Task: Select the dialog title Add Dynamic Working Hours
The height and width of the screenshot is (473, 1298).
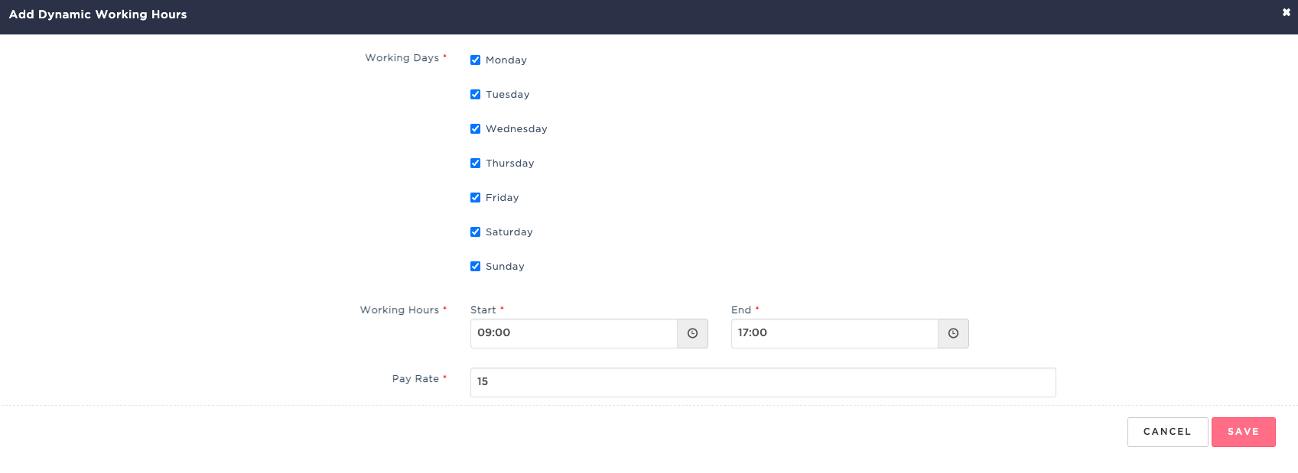Action: pyautogui.click(x=98, y=15)
